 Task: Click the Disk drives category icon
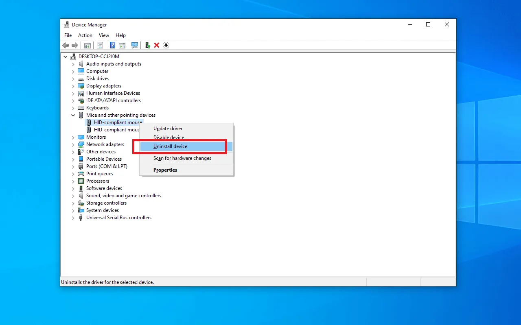coord(81,79)
